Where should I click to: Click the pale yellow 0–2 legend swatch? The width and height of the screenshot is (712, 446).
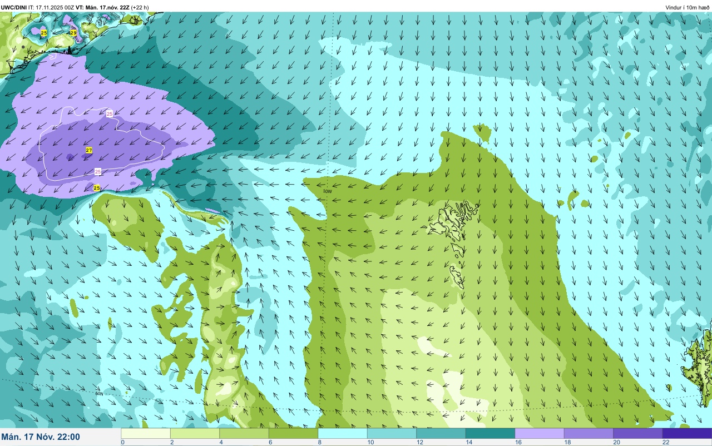coord(146,433)
